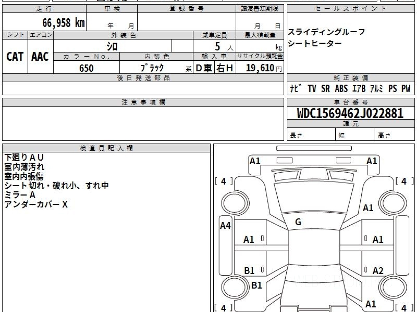Select the color number 650

[x=86, y=68]
